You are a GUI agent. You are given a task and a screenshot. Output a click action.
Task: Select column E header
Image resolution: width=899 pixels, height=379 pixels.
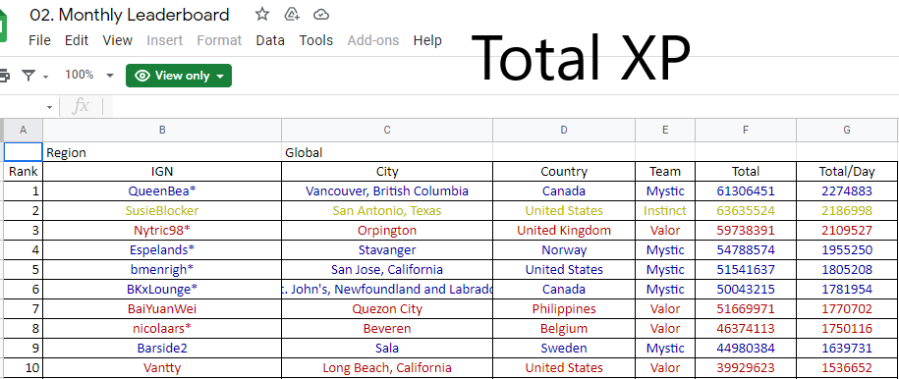[665, 131]
